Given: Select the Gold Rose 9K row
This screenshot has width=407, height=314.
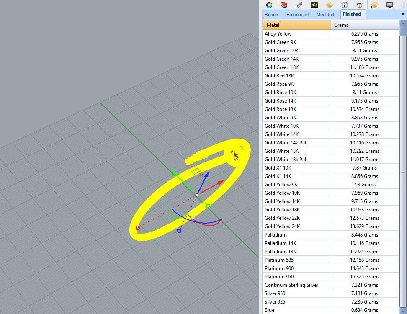Looking at the screenshot, I should click(x=331, y=84).
